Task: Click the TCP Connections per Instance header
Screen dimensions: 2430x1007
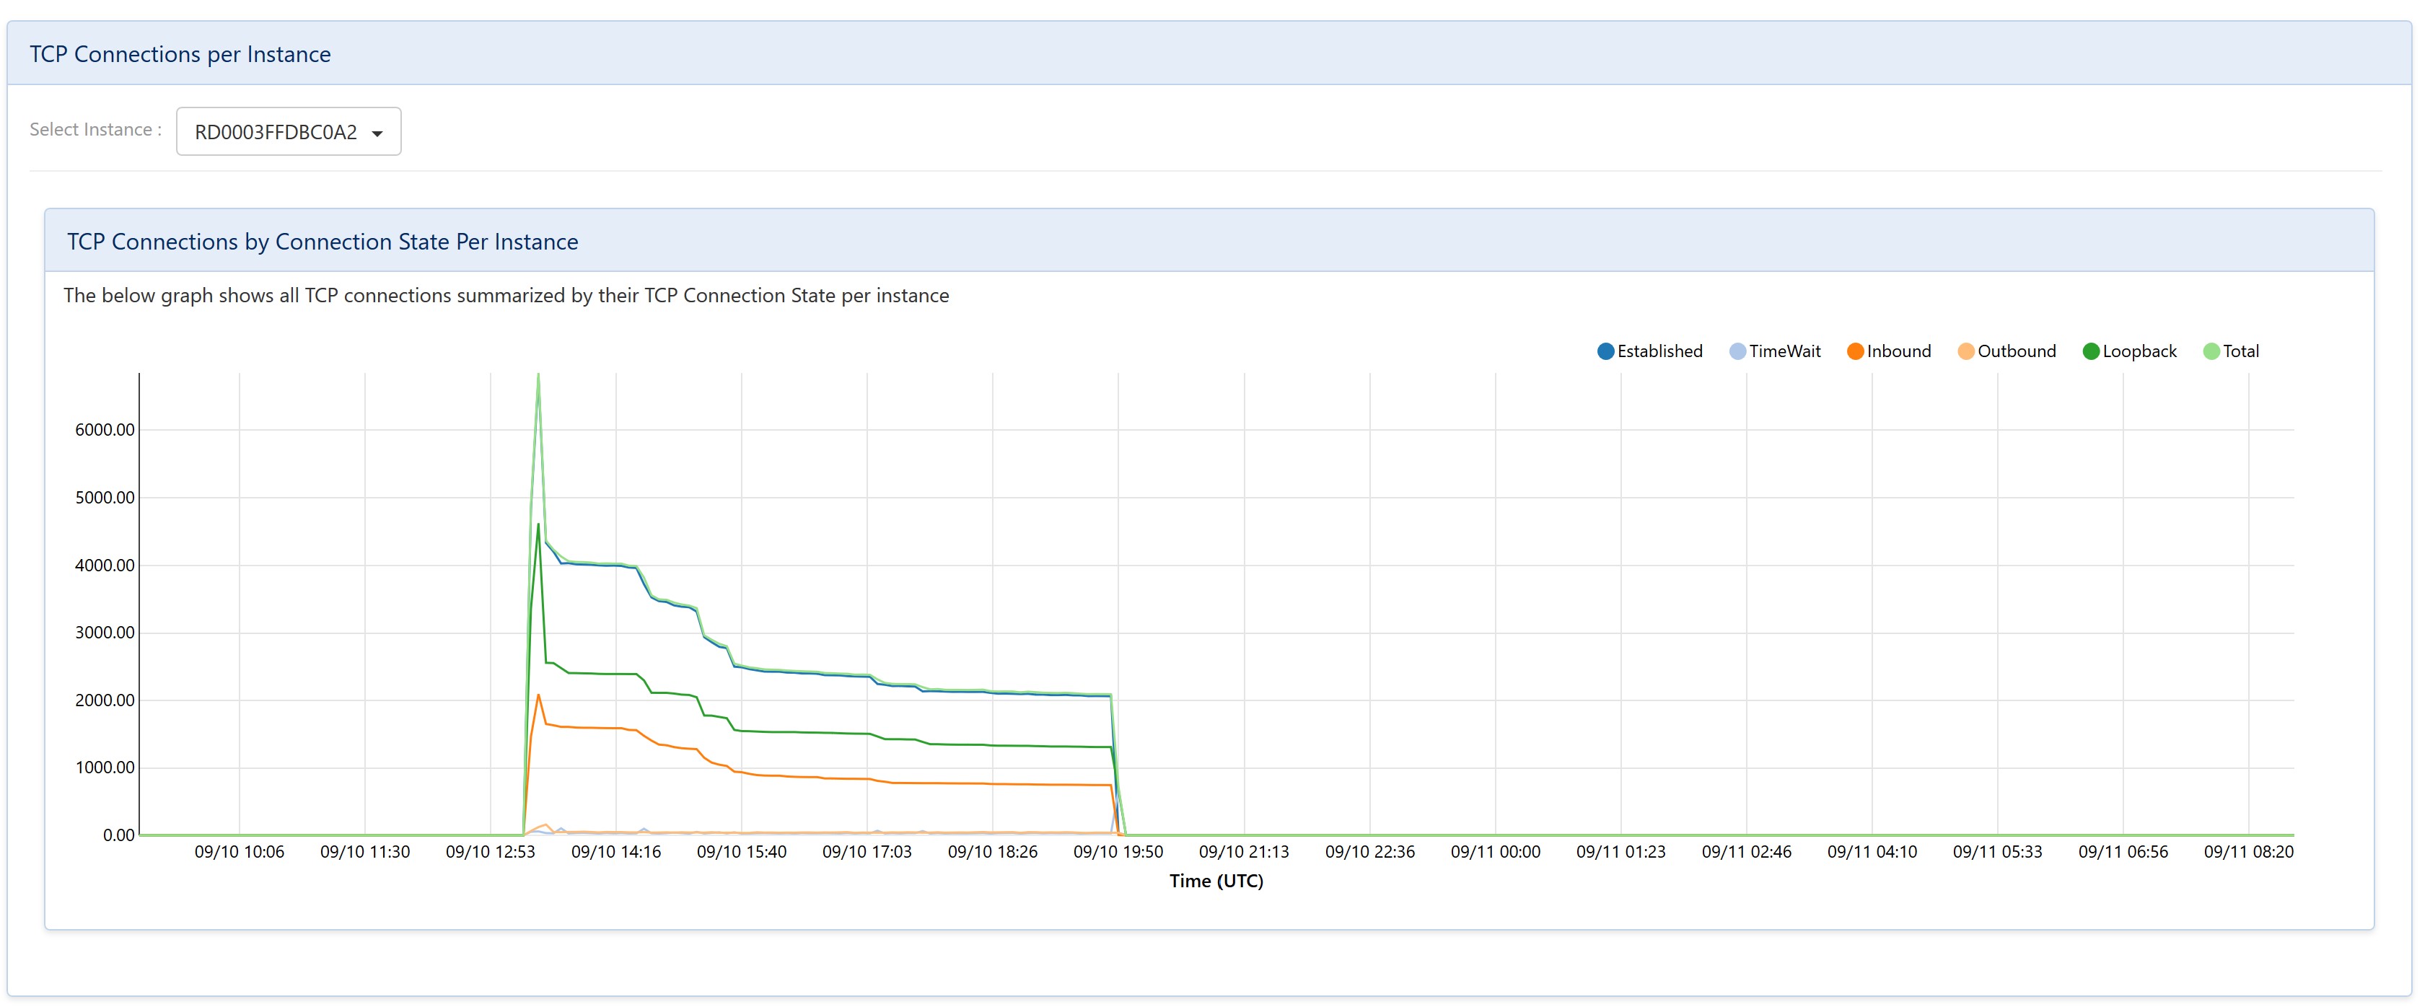Action: pos(179,54)
